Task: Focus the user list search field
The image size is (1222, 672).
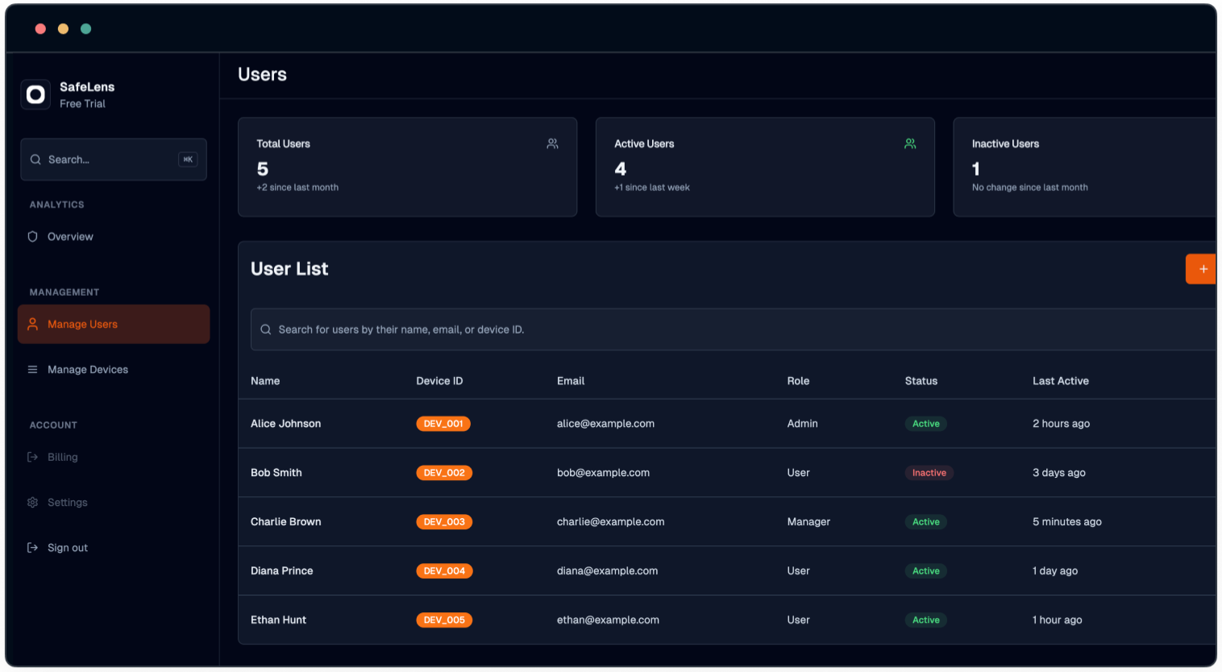Action: click(734, 330)
